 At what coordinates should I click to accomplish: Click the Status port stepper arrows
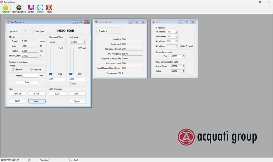(x=183, y=71)
